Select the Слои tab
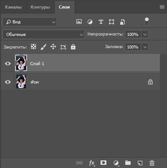The image size is (167, 168). click(x=64, y=7)
